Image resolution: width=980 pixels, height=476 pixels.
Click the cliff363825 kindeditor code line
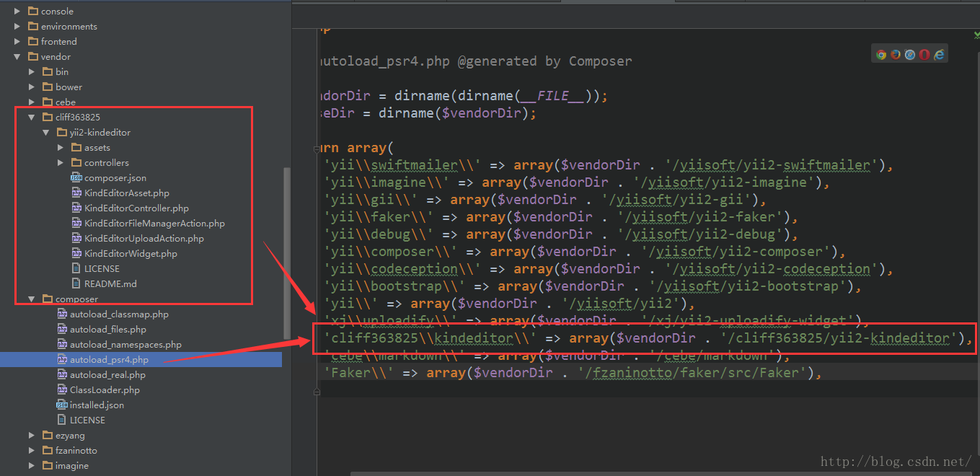coord(642,338)
